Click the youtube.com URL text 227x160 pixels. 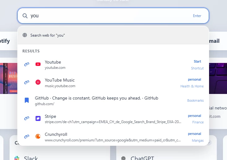(x=55, y=68)
